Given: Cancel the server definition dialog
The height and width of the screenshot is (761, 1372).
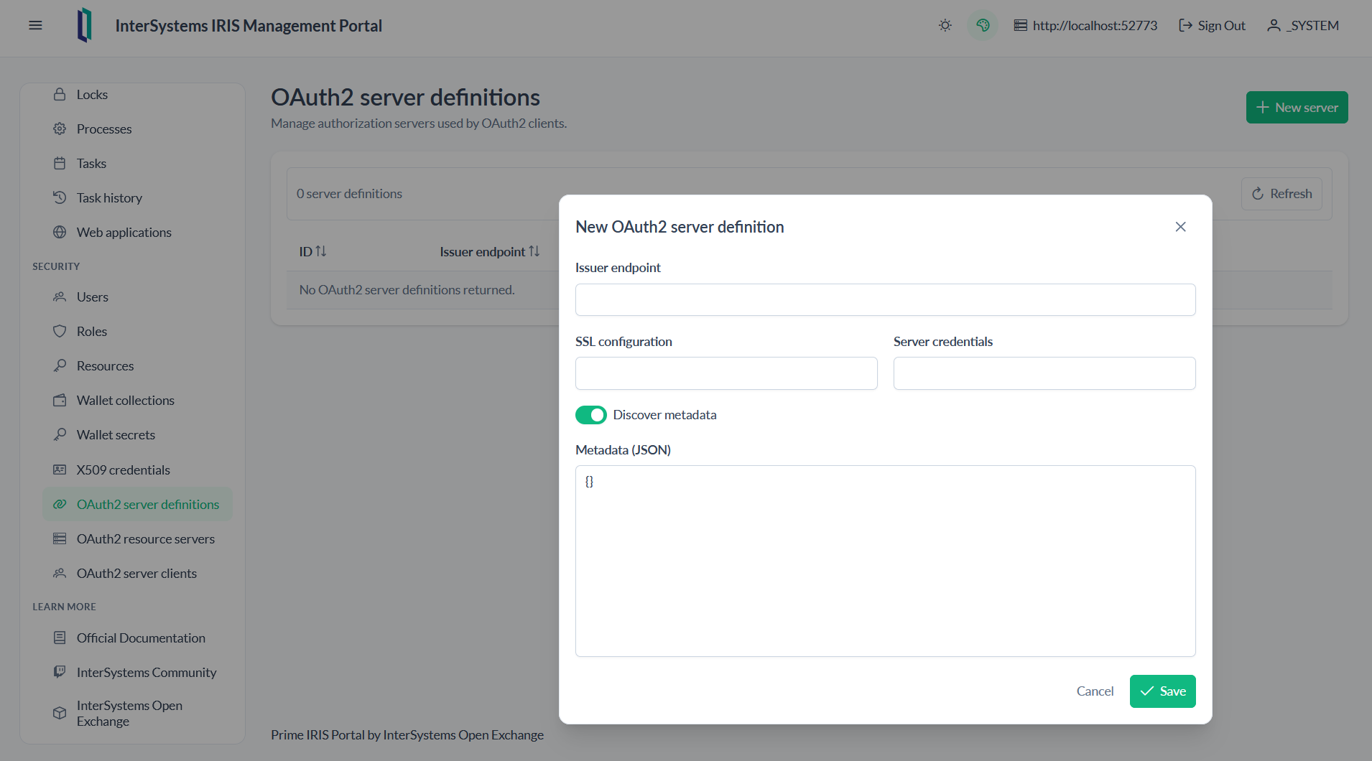Looking at the screenshot, I should [1095, 691].
